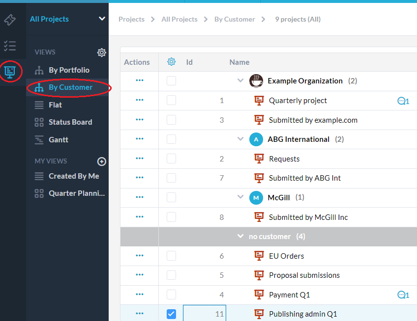The width and height of the screenshot is (417, 321).
Task: Open comment bubble on Payment Q1
Action: [403, 295]
